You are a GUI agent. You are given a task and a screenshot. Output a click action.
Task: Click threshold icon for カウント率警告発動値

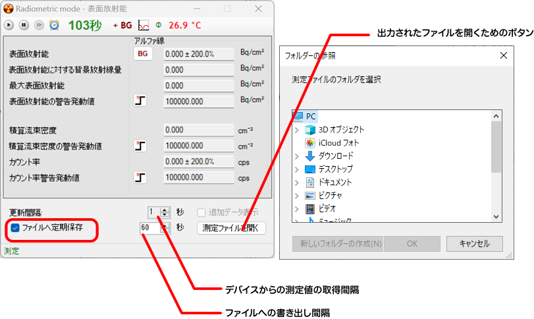point(140,177)
